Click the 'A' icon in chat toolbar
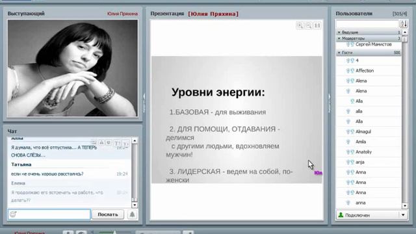Image resolution: width=416 pixels, height=234 pixels. coord(101,143)
